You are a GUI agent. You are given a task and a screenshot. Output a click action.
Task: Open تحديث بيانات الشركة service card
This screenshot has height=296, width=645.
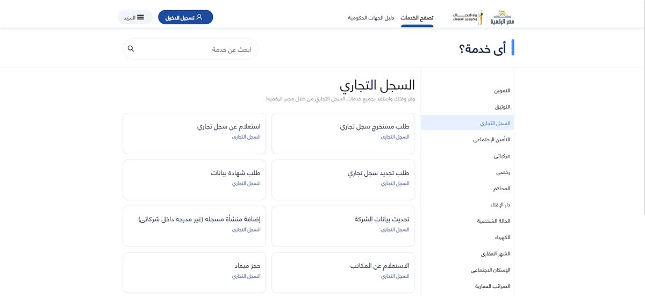[x=343, y=226]
